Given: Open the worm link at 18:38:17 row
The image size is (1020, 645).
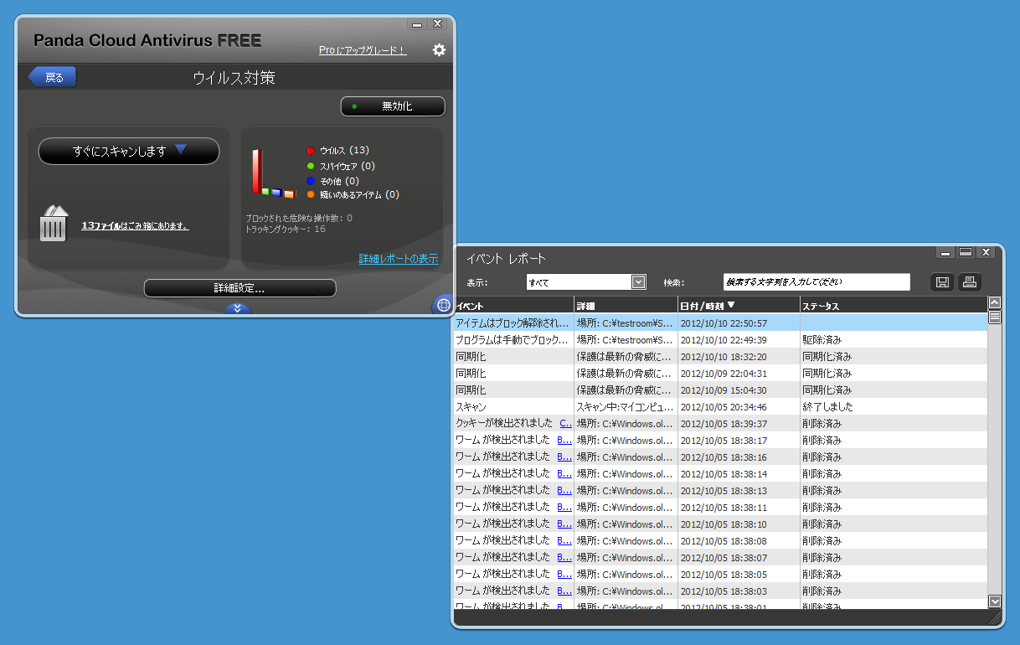Looking at the screenshot, I should pyautogui.click(x=564, y=440).
